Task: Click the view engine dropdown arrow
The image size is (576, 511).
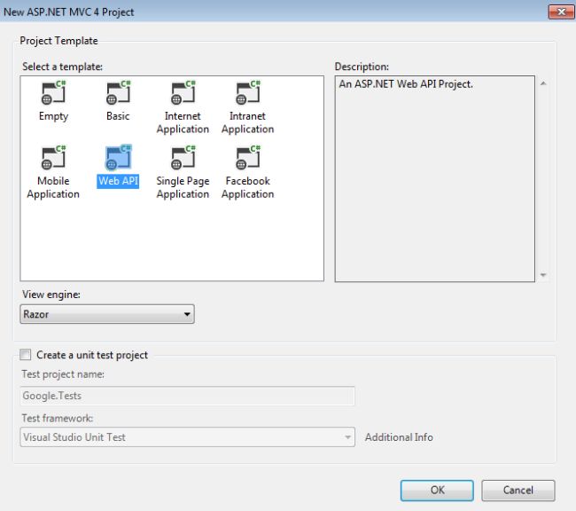Action: [187, 314]
